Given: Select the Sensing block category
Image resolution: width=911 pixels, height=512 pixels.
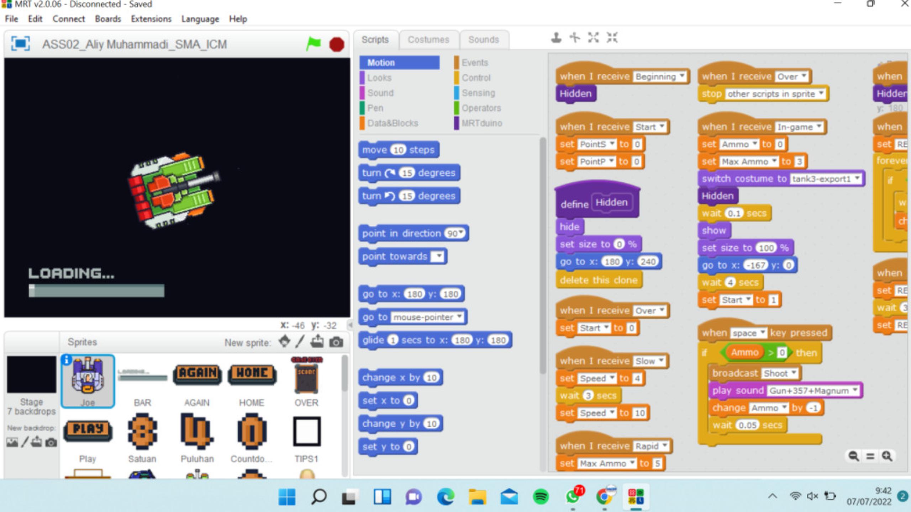Looking at the screenshot, I should tap(478, 93).
